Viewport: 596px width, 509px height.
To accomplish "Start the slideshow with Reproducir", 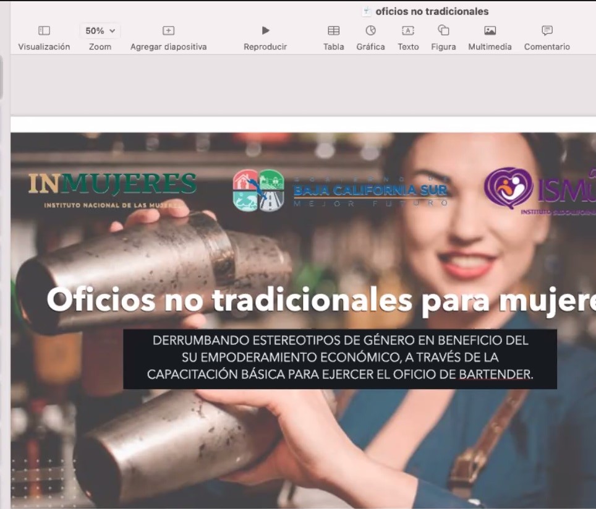I will pos(265,31).
